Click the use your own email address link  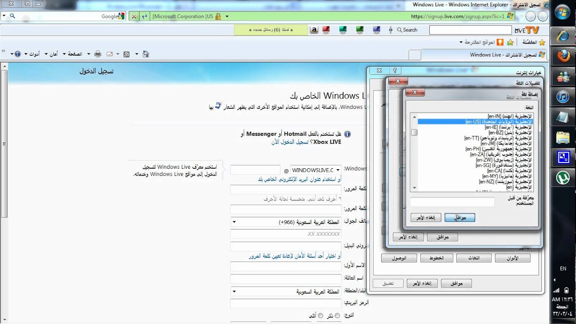pos(299,179)
